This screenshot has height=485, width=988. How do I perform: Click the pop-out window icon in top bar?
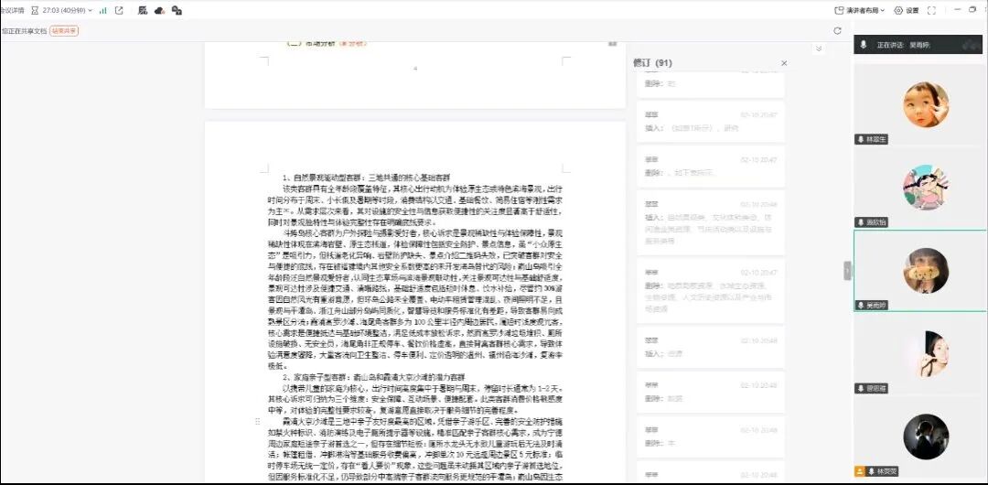pos(119,10)
